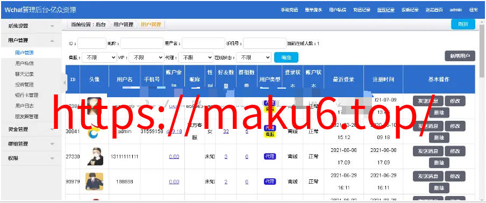The image size is (486, 203).
Task: Open 用户私信 in the top navigation bar
Action: pyautogui.click(x=338, y=10)
